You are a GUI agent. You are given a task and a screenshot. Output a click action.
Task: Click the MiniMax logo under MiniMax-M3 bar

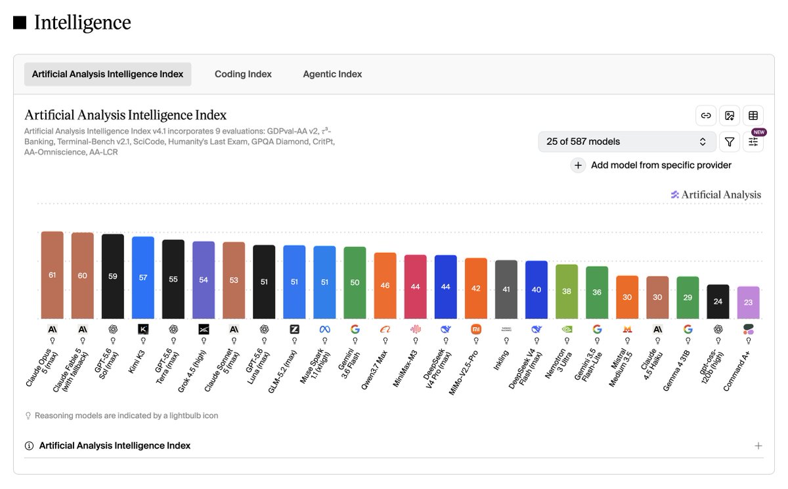point(415,329)
